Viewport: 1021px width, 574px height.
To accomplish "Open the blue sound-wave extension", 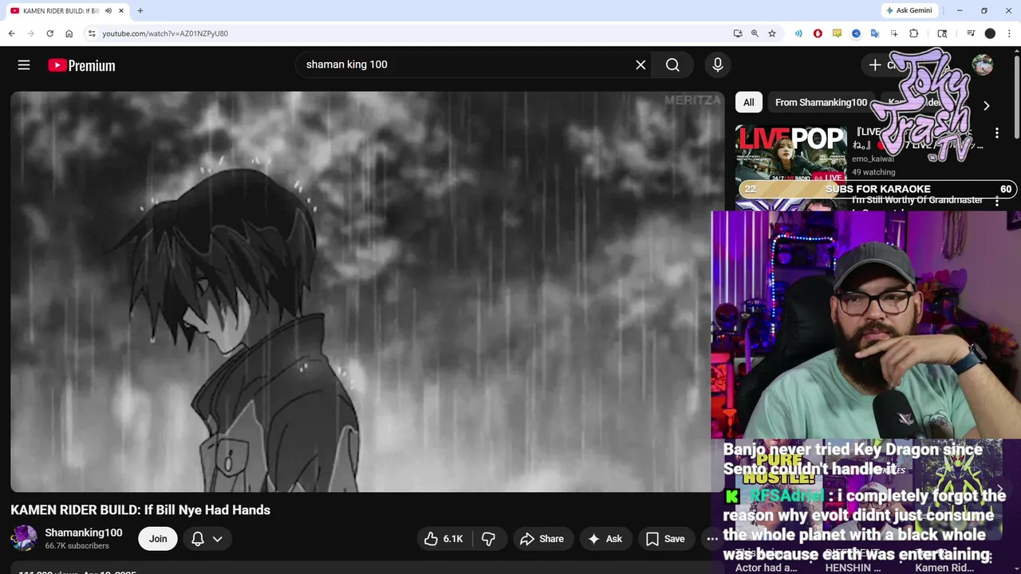I will (798, 33).
